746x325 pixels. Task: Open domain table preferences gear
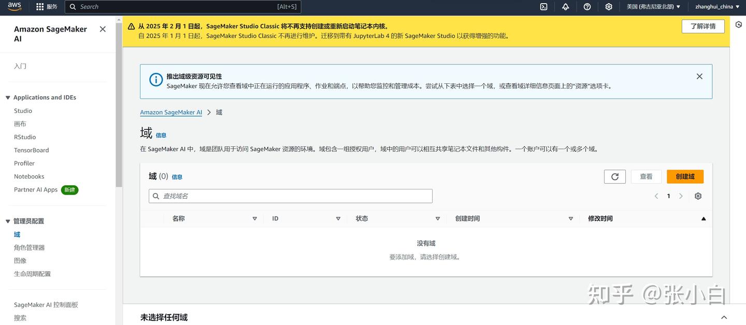[698, 196]
